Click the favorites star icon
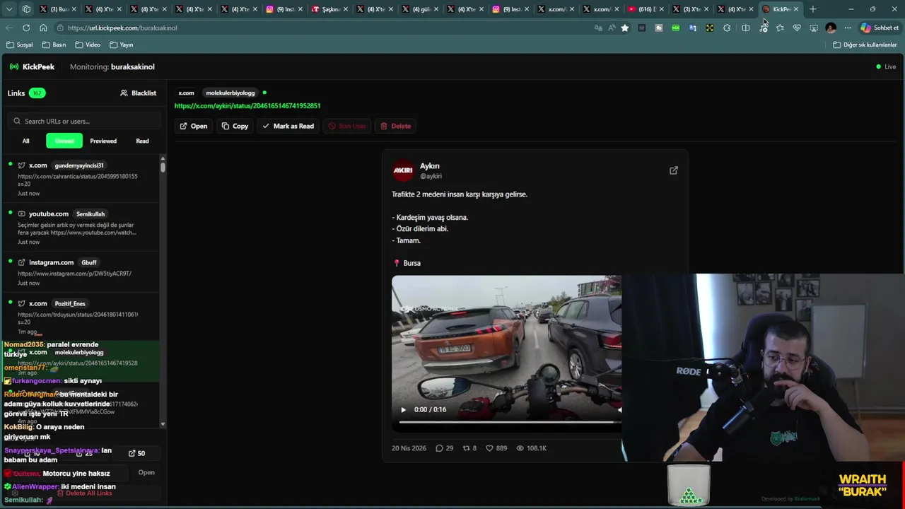Image resolution: width=905 pixels, height=509 pixels. click(625, 28)
